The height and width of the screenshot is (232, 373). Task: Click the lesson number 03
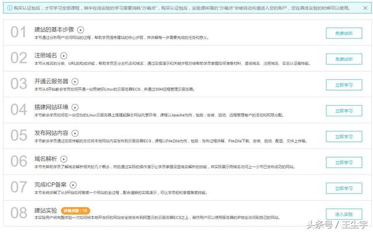click(x=19, y=84)
